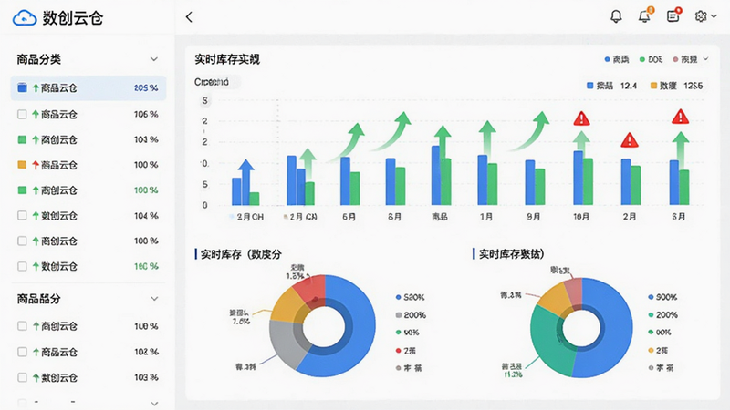Toggle the orange square in the 100 % row
This screenshot has height=410, width=730.
[22, 165]
